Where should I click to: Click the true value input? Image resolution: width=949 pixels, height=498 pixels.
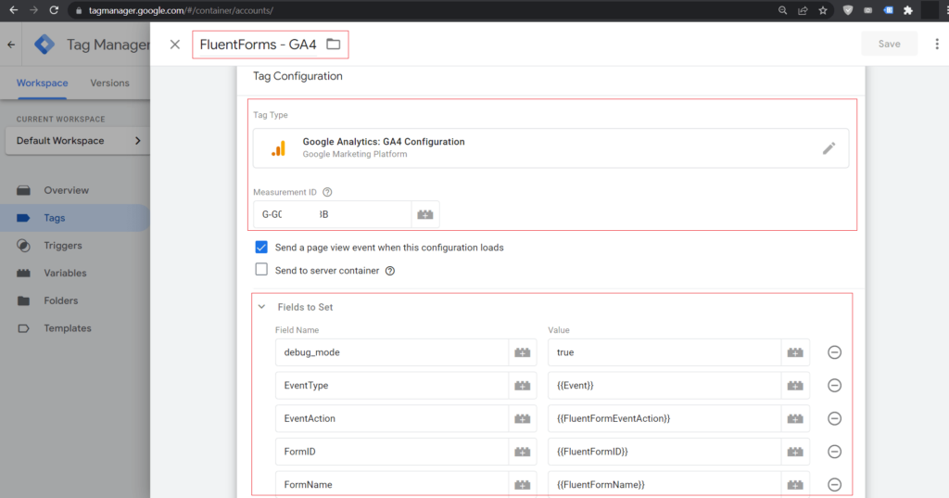point(664,352)
